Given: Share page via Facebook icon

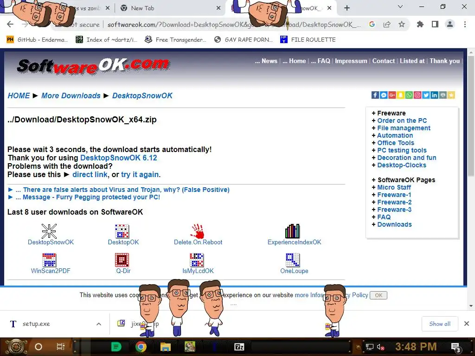Looking at the screenshot, I should [x=375, y=95].
